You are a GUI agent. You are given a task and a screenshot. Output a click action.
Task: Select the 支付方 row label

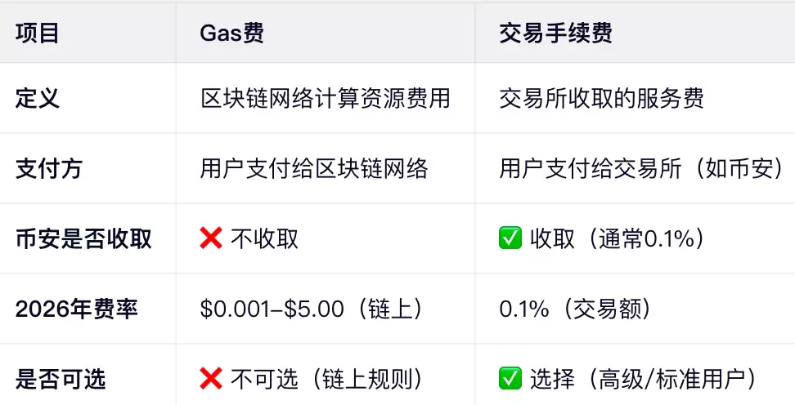point(49,169)
